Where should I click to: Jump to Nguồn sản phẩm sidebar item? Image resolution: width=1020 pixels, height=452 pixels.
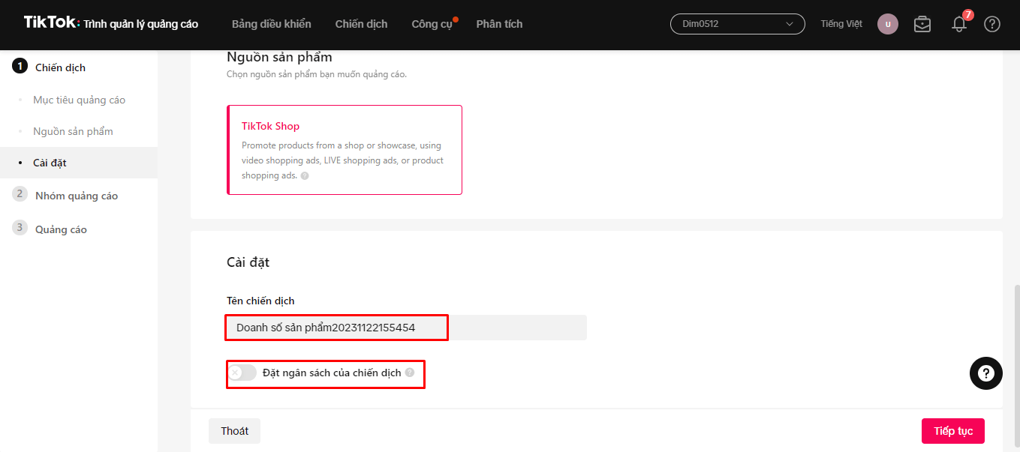73,131
